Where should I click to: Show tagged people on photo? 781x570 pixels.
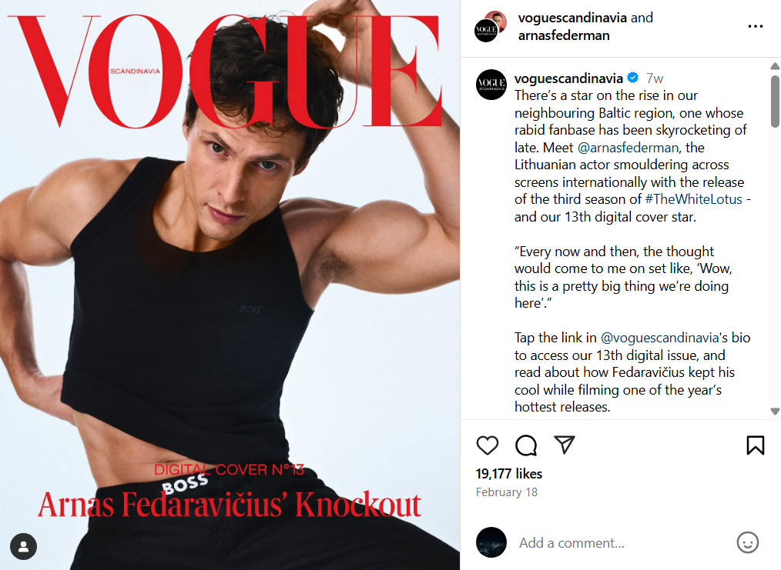click(23, 547)
